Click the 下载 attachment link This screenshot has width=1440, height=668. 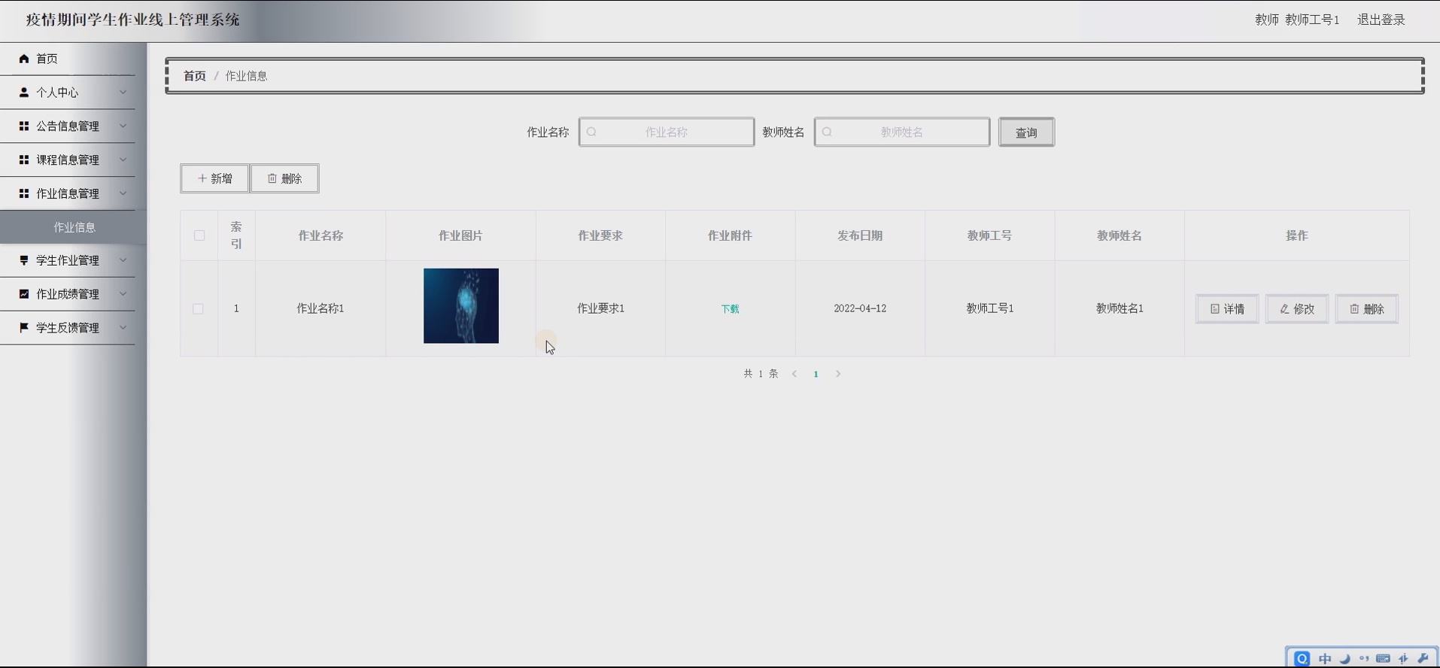(x=730, y=309)
